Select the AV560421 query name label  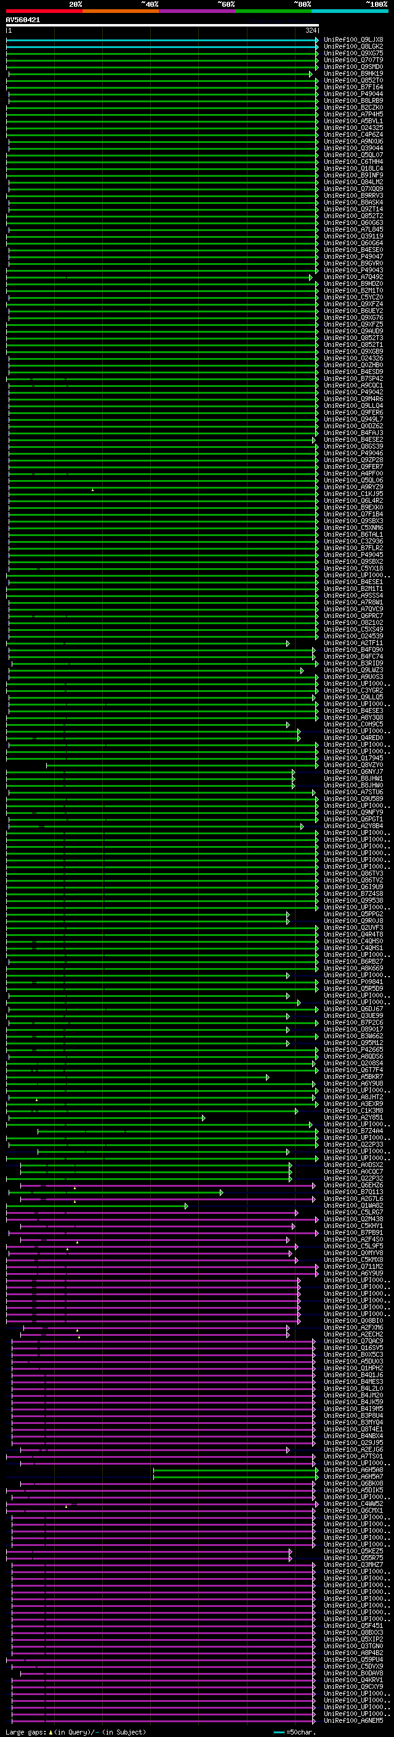(x=23, y=20)
